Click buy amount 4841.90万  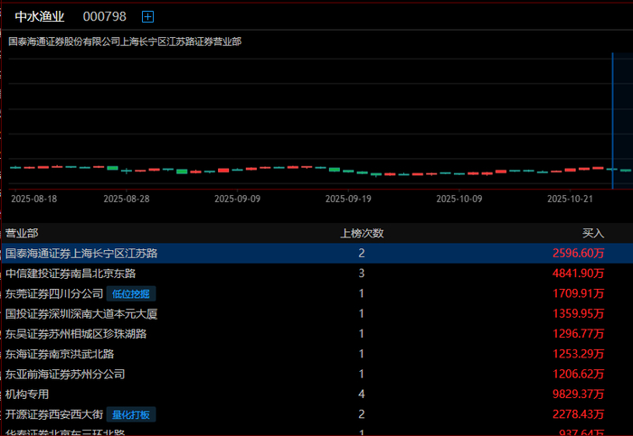(578, 274)
